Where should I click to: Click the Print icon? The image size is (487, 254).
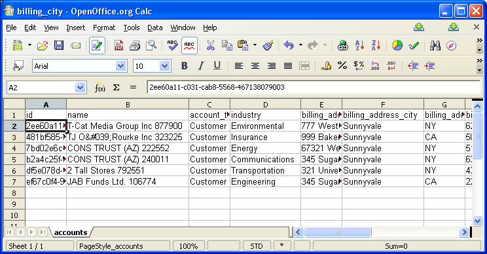click(x=135, y=46)
